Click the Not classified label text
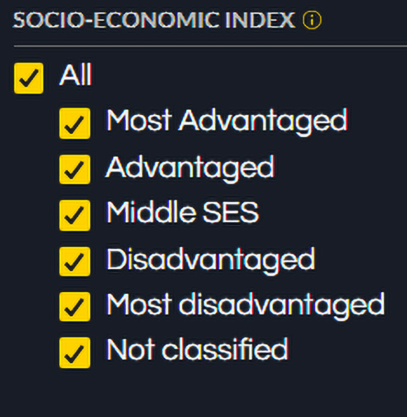 (x=197, y=349)
